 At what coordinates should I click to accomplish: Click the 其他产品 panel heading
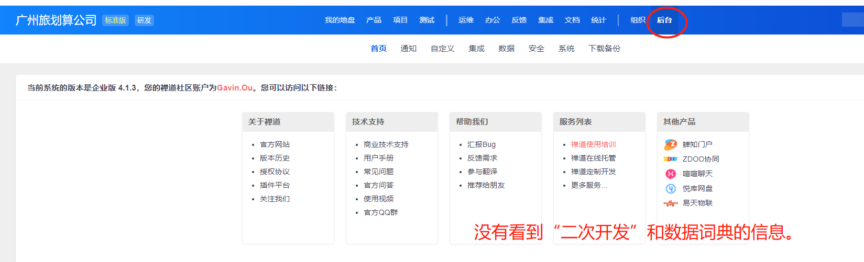(680, 122)
